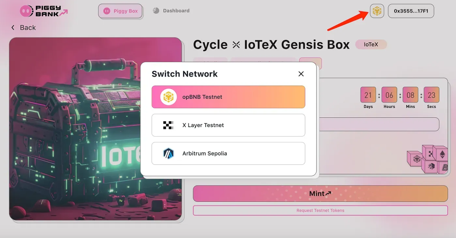
Task: Click the Back chevron arrow
Action: coord(13,28)
